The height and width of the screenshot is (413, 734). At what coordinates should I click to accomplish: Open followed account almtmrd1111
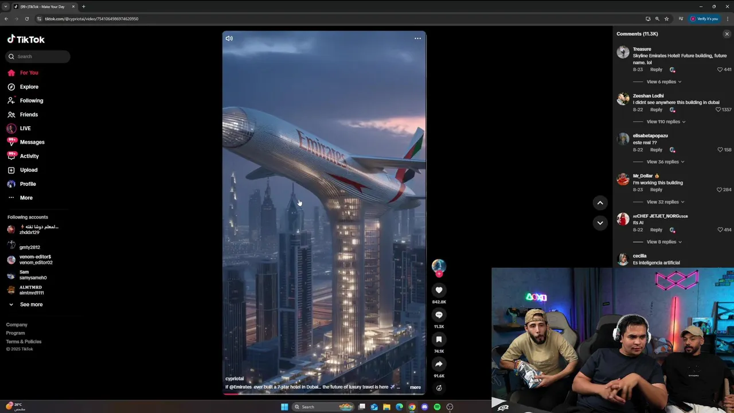(x=31, y=290)
